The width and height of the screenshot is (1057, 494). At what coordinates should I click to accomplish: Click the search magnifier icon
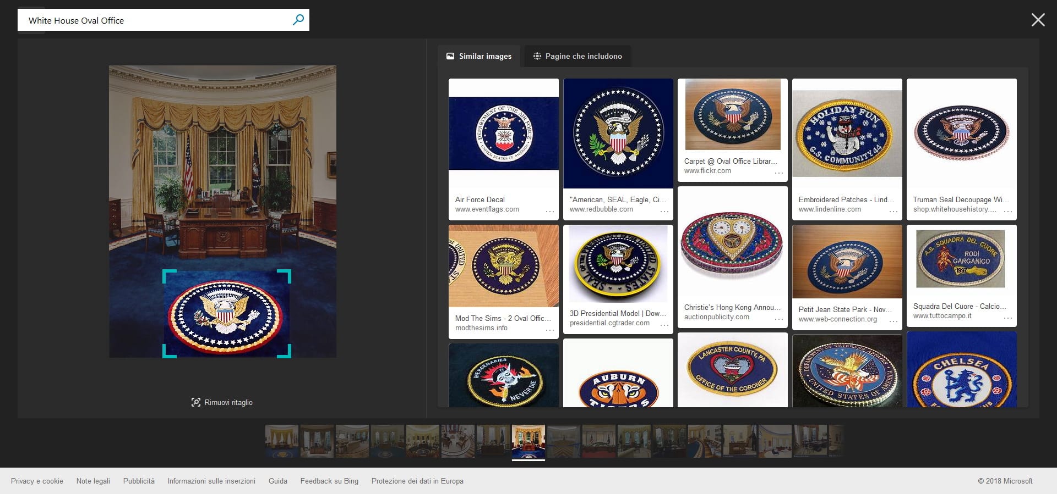(x=298, y=20)
